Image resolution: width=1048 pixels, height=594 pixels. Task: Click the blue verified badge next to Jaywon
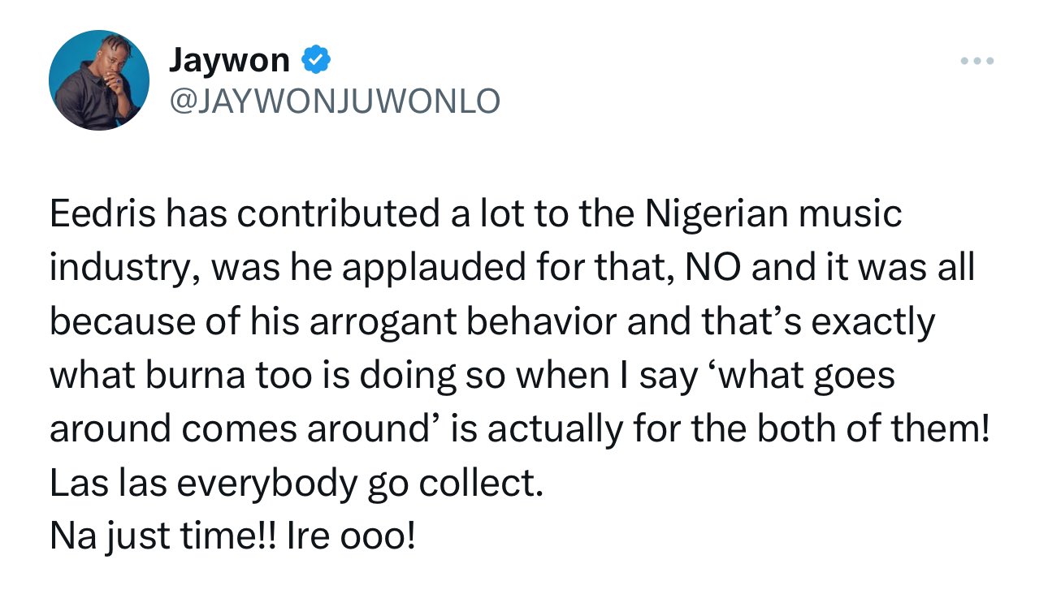(x=315, y=60)
